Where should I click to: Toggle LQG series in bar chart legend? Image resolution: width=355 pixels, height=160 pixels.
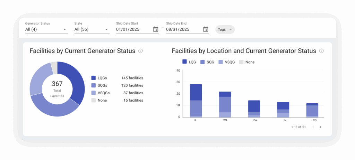[189, 62]
